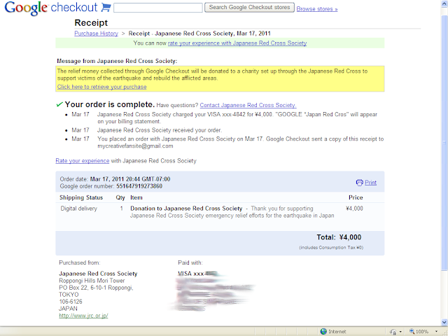
Task: Click the ¥4,000 price cell in item row
Action: tap(354, 209)
